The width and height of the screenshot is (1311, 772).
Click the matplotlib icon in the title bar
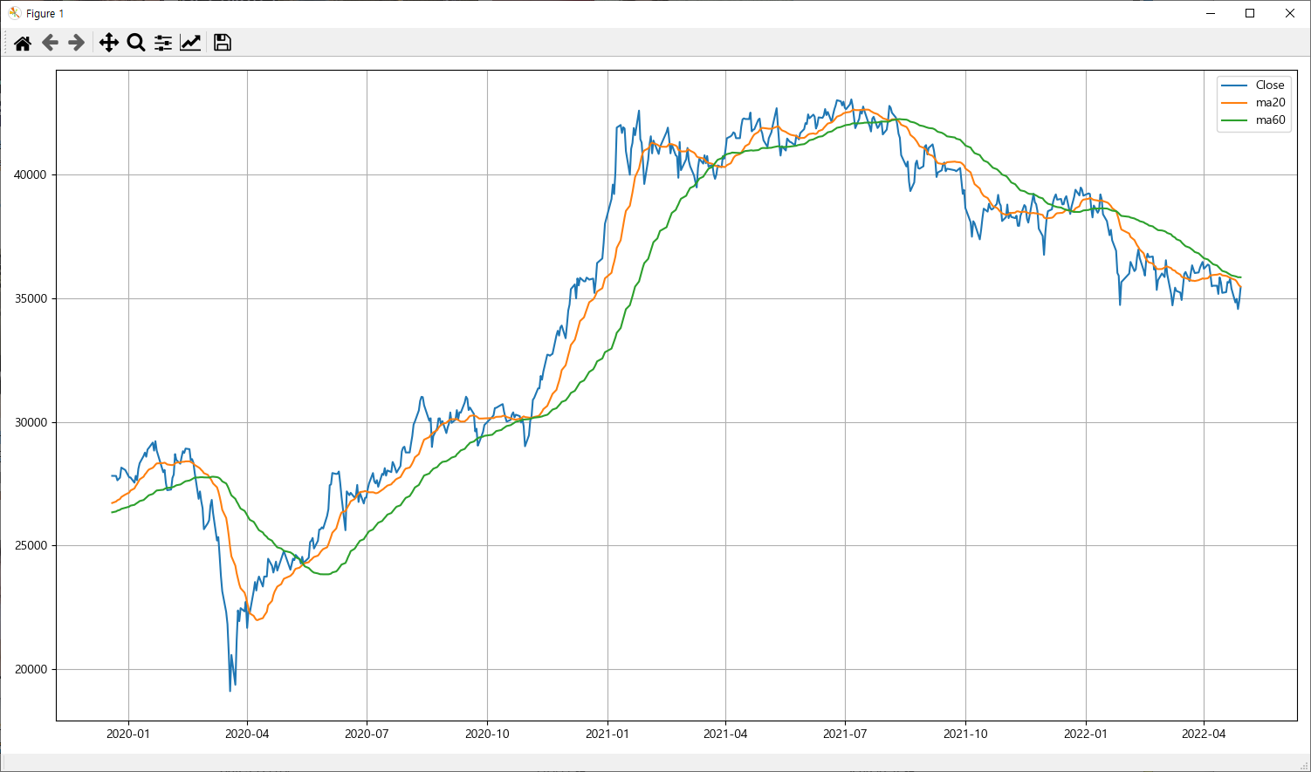[x=14, y=13]
